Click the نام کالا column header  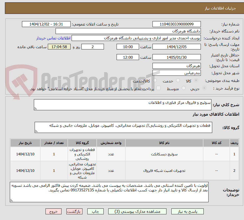164,143
